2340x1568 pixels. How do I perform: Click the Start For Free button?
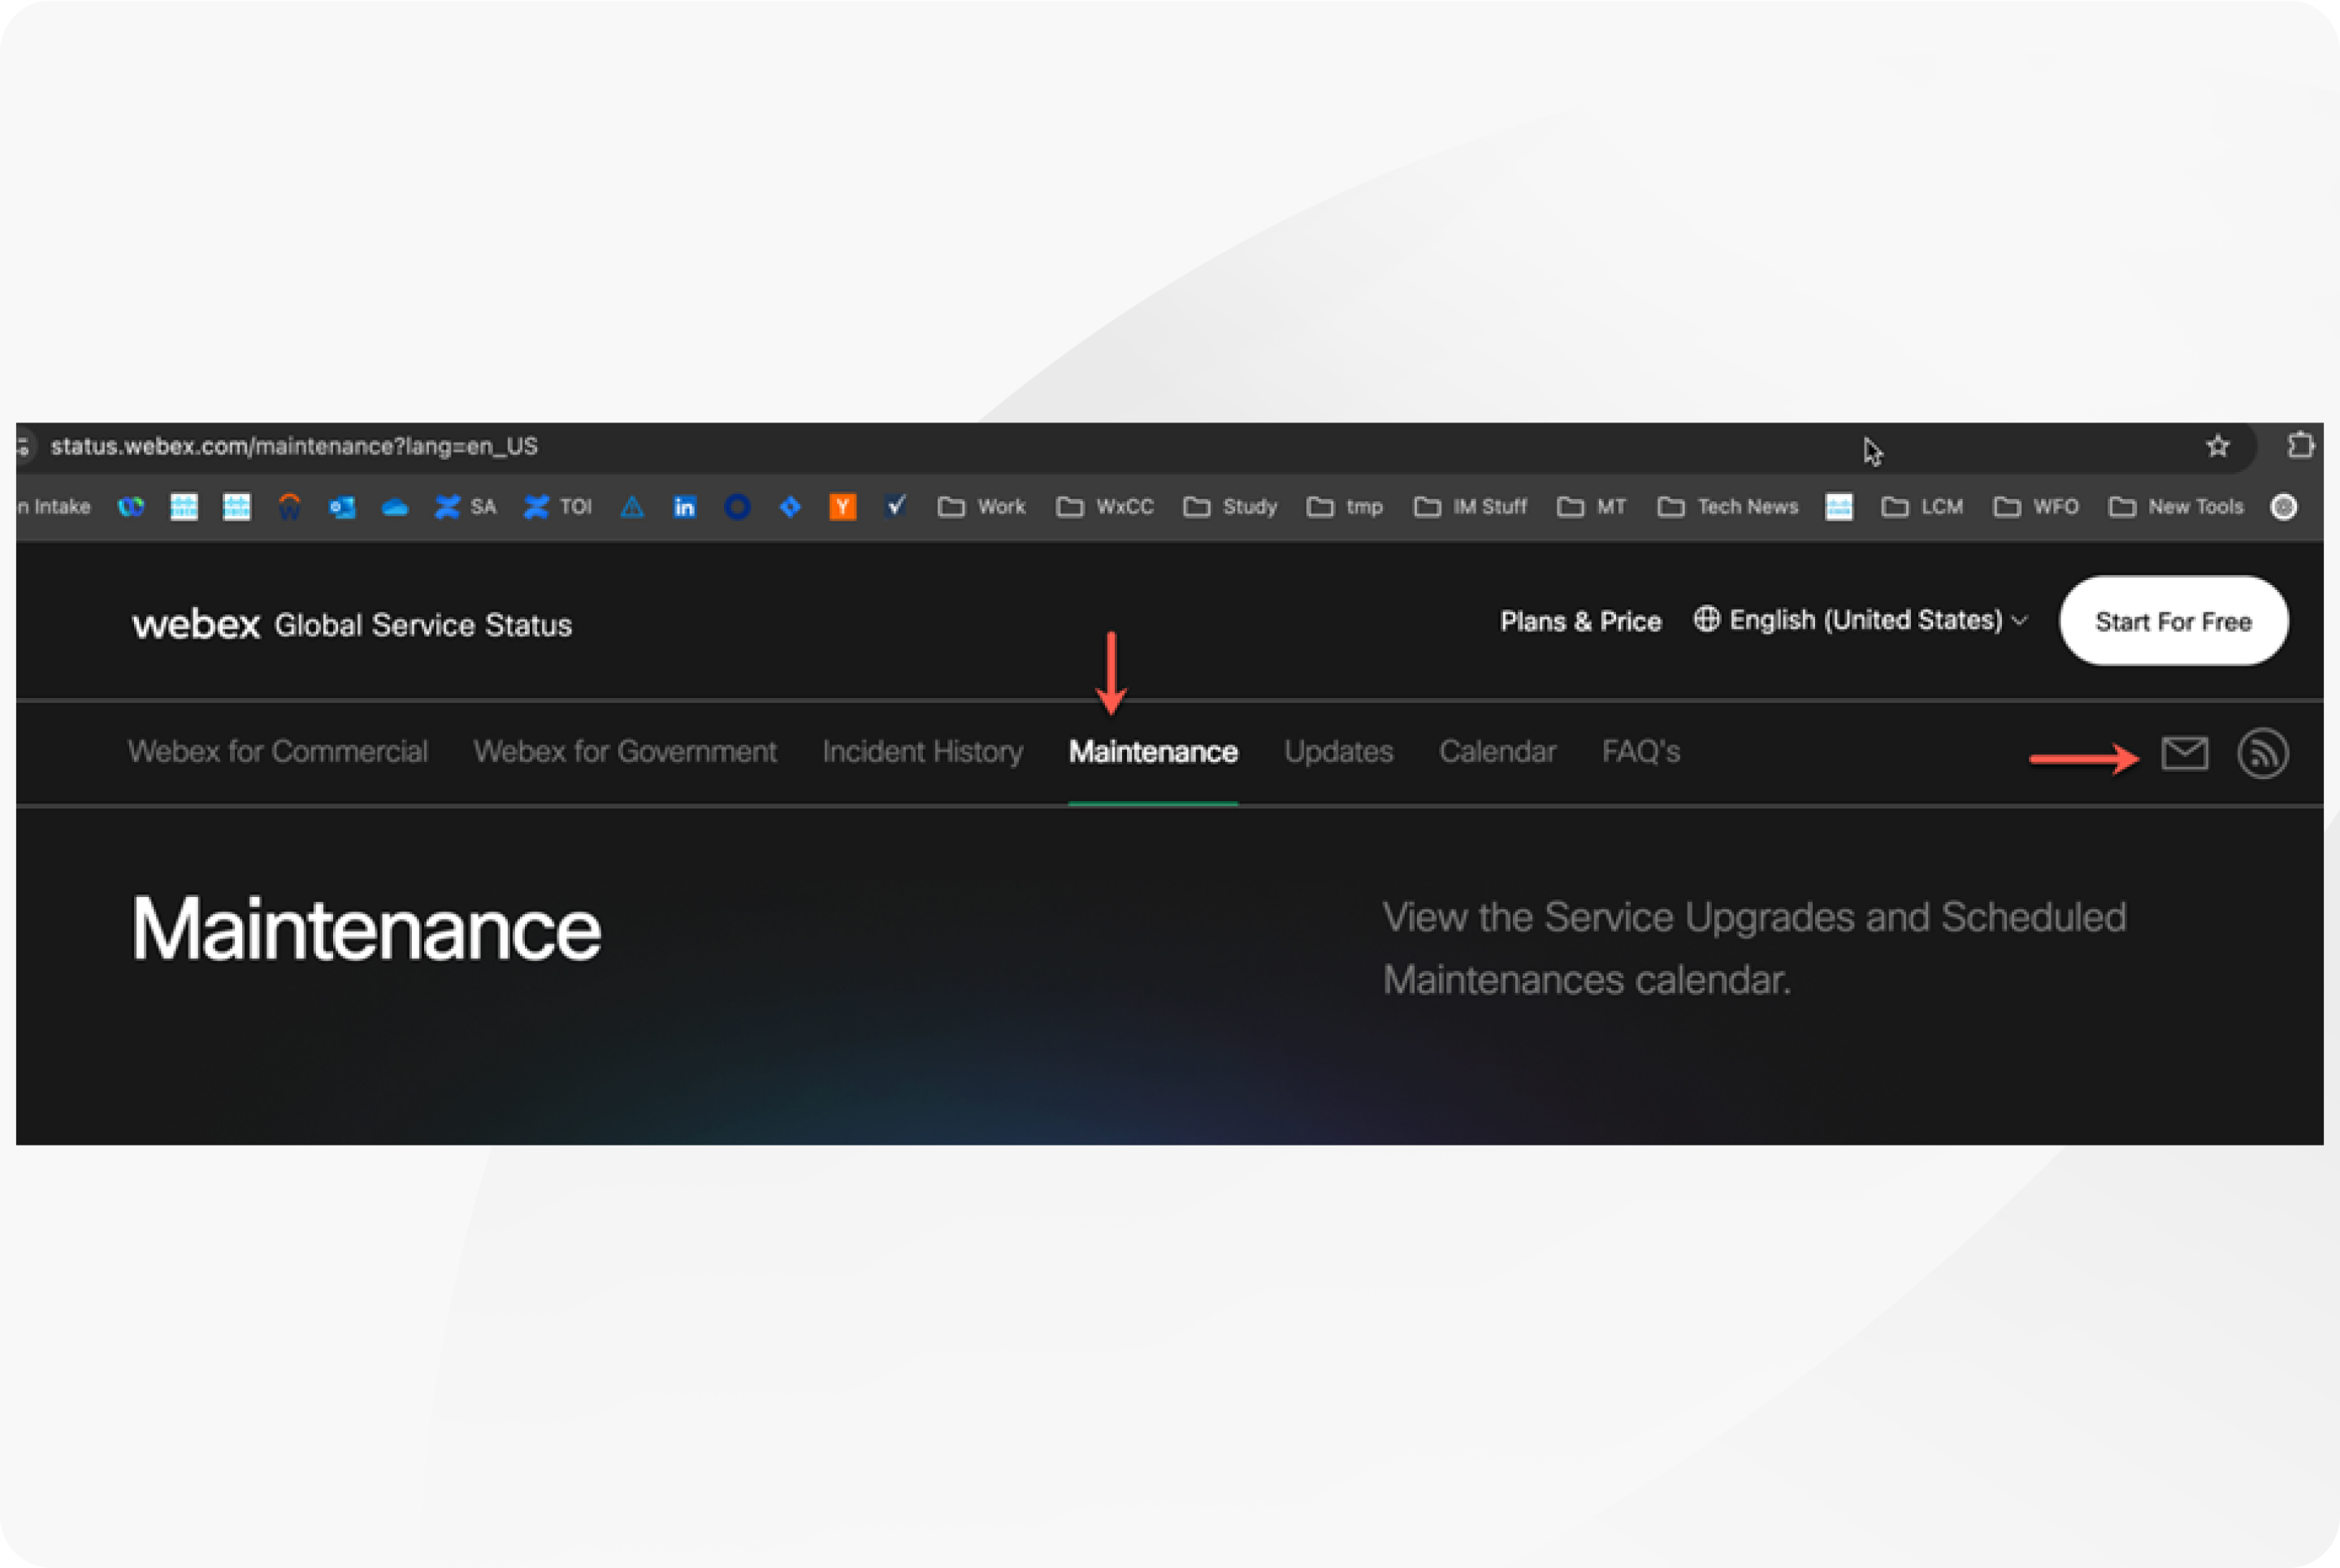coord(2174,621)
